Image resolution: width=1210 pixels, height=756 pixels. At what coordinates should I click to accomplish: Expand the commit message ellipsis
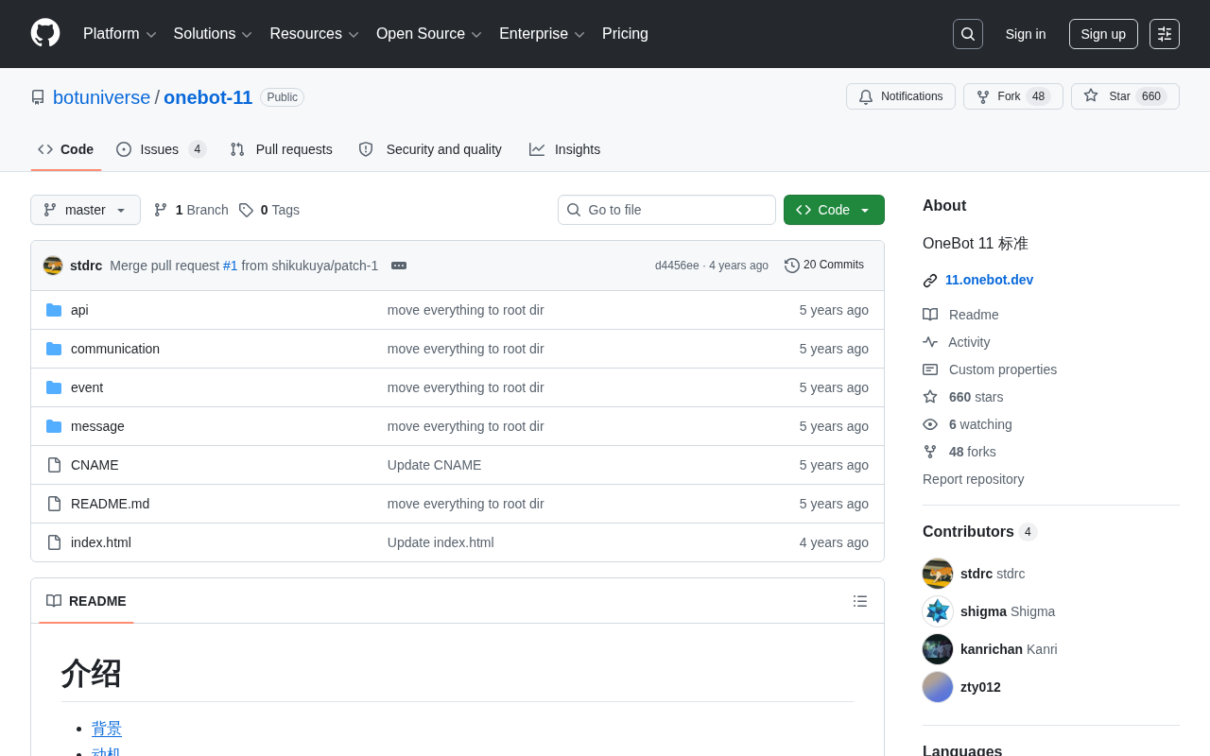click(x=399, y=266)
